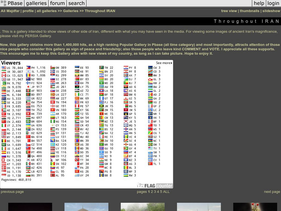Click the US flag icon in Viewers
281x211 pixels.
coord(4,68)
